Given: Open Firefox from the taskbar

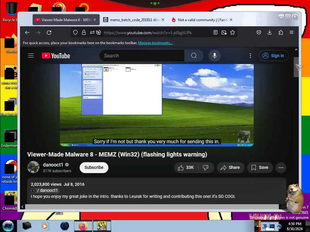Looking at the screenshot, I should [83, 226].
